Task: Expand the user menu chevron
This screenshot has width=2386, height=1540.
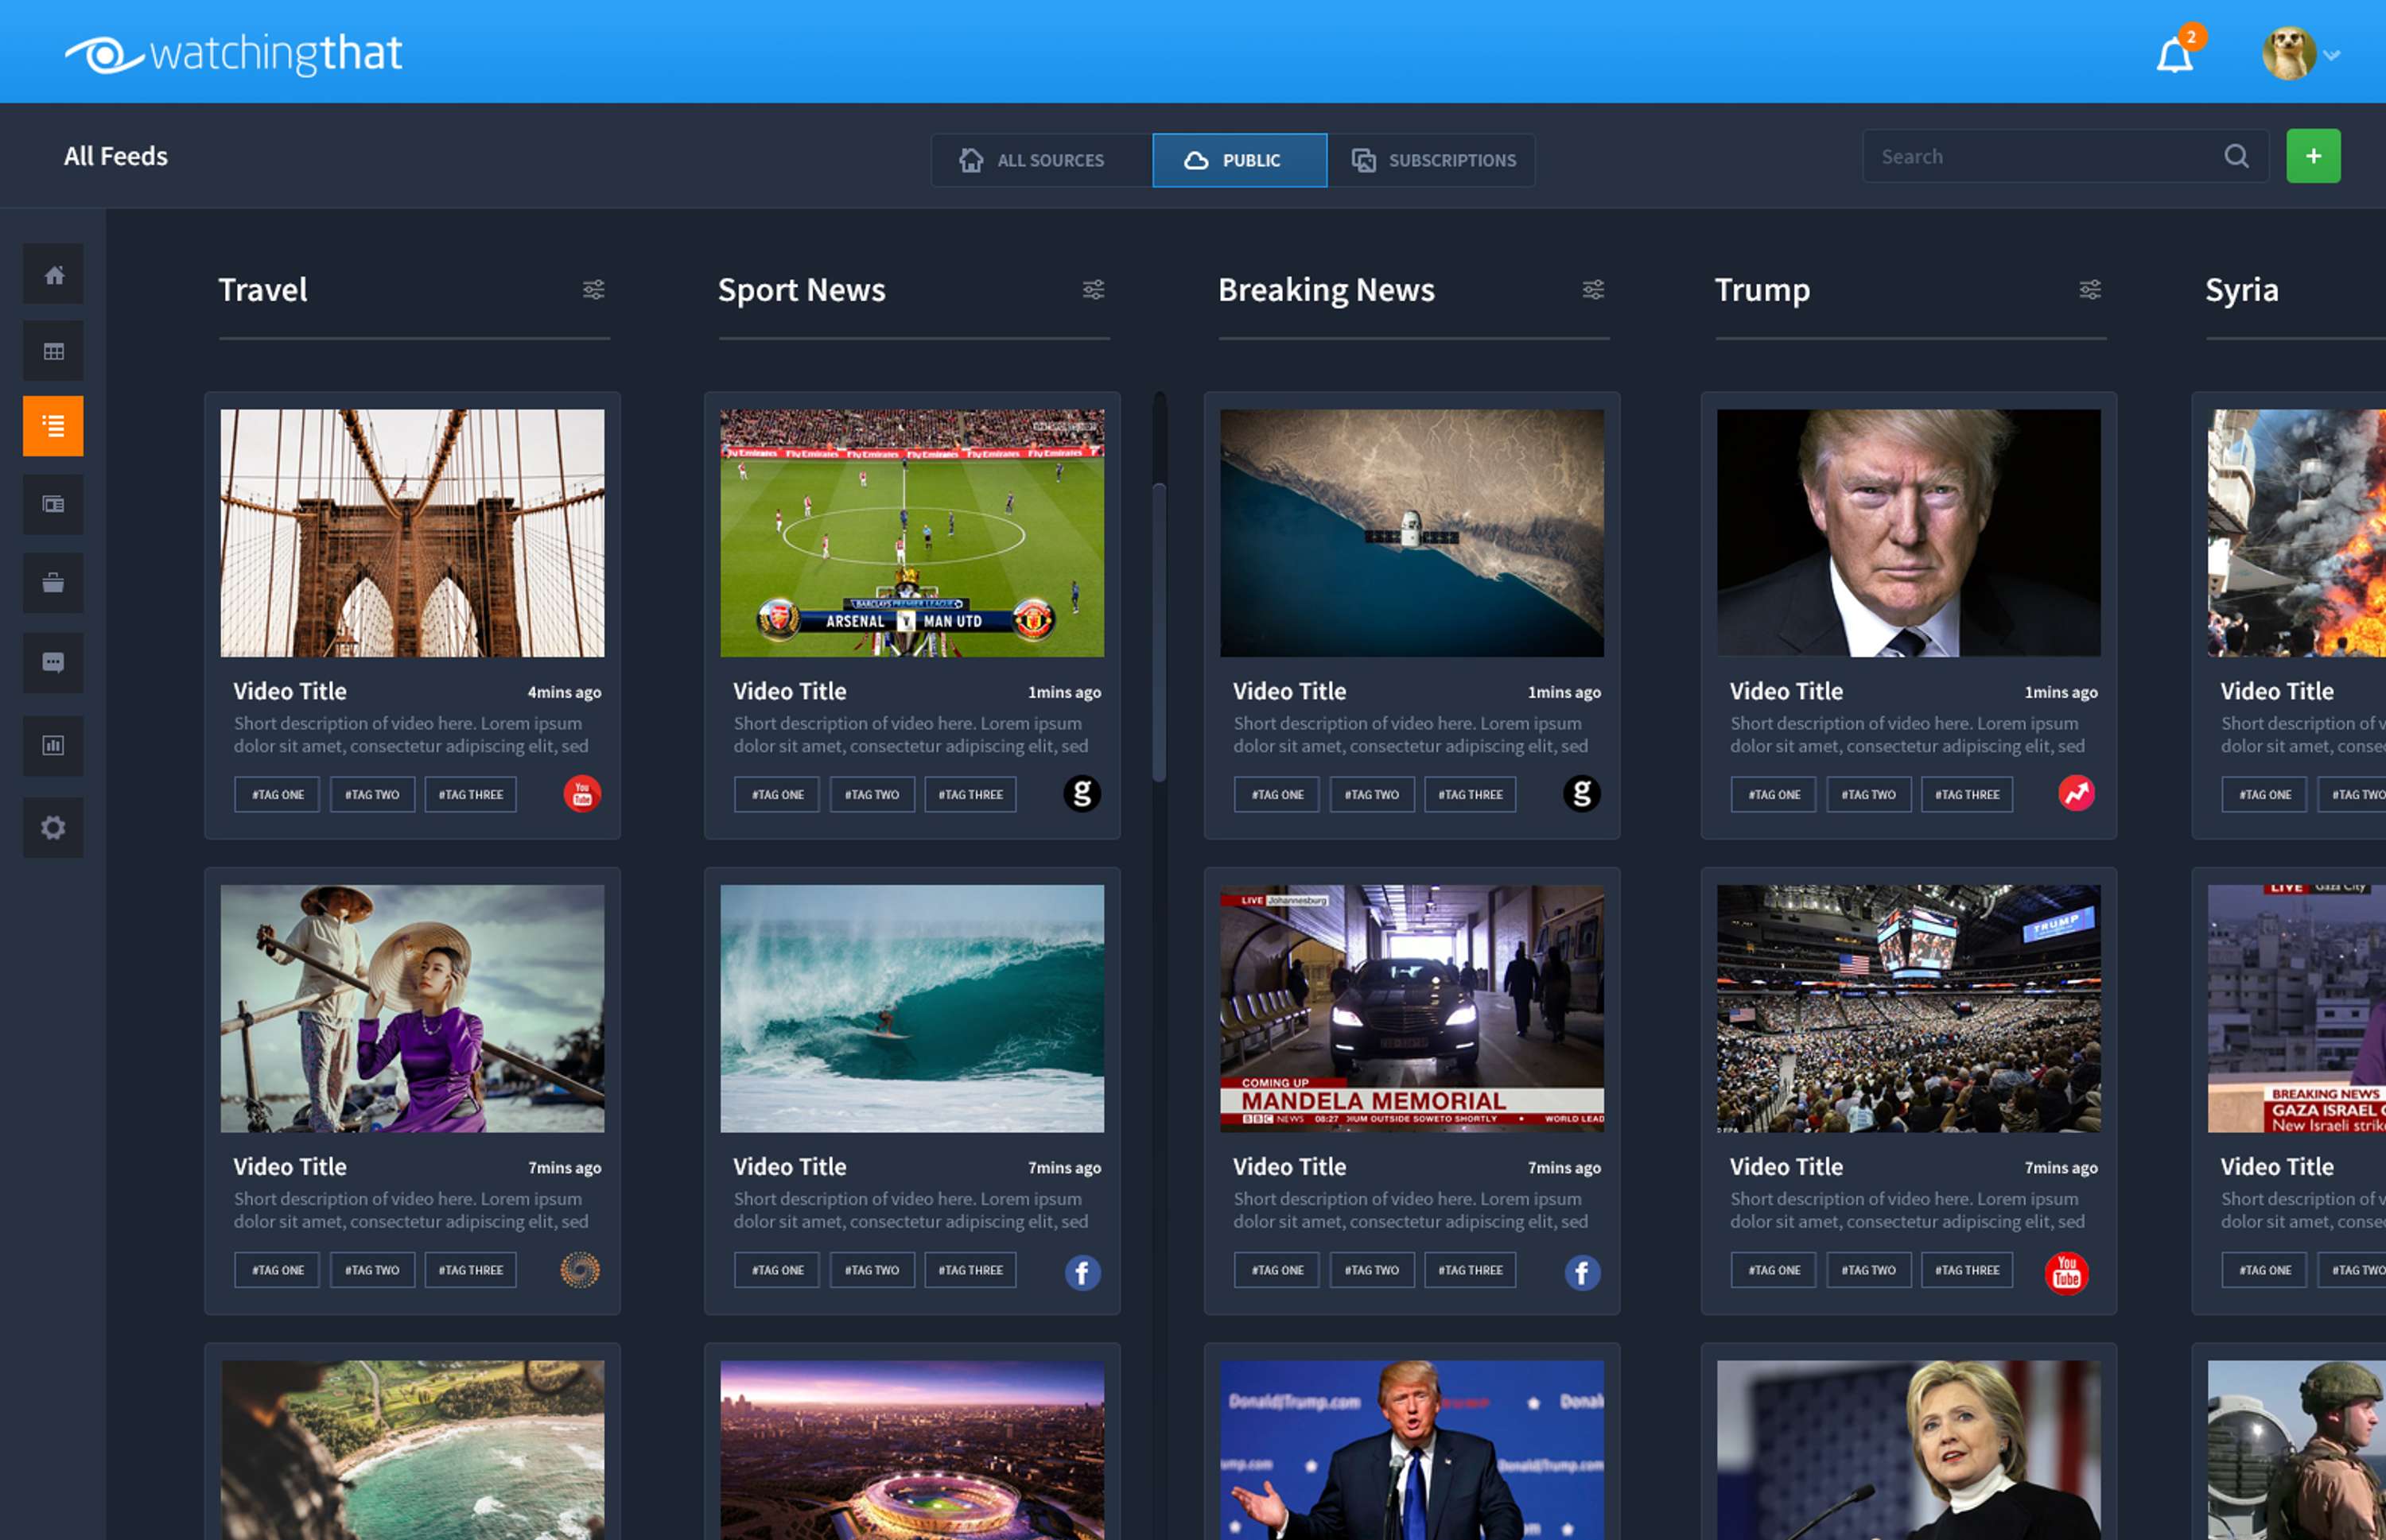Action: tap(2332, 56)
